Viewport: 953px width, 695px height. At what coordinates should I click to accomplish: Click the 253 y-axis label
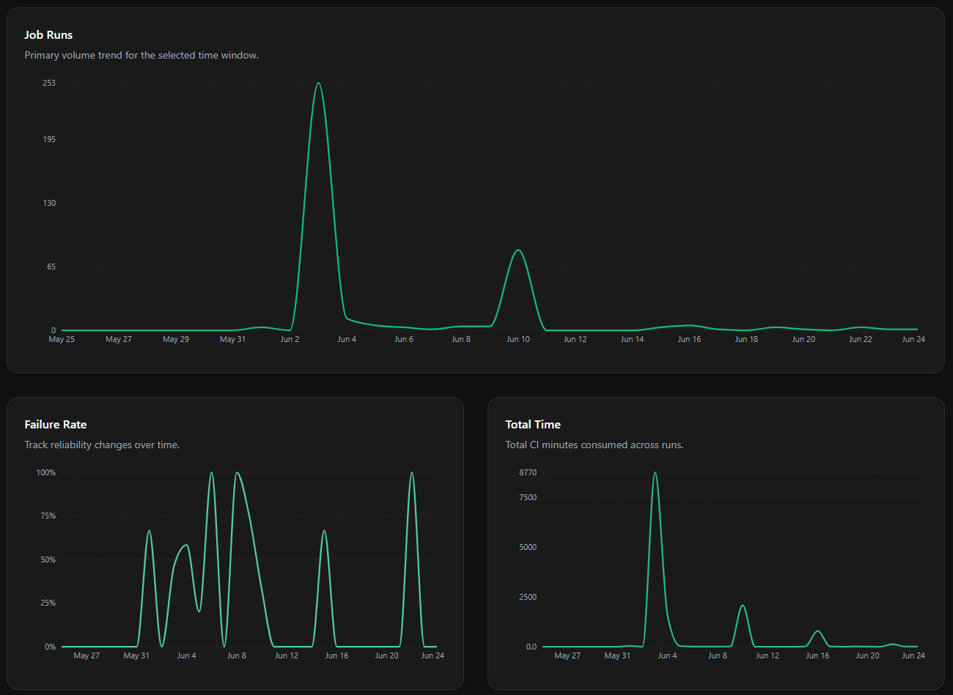(x=49, y=83)
